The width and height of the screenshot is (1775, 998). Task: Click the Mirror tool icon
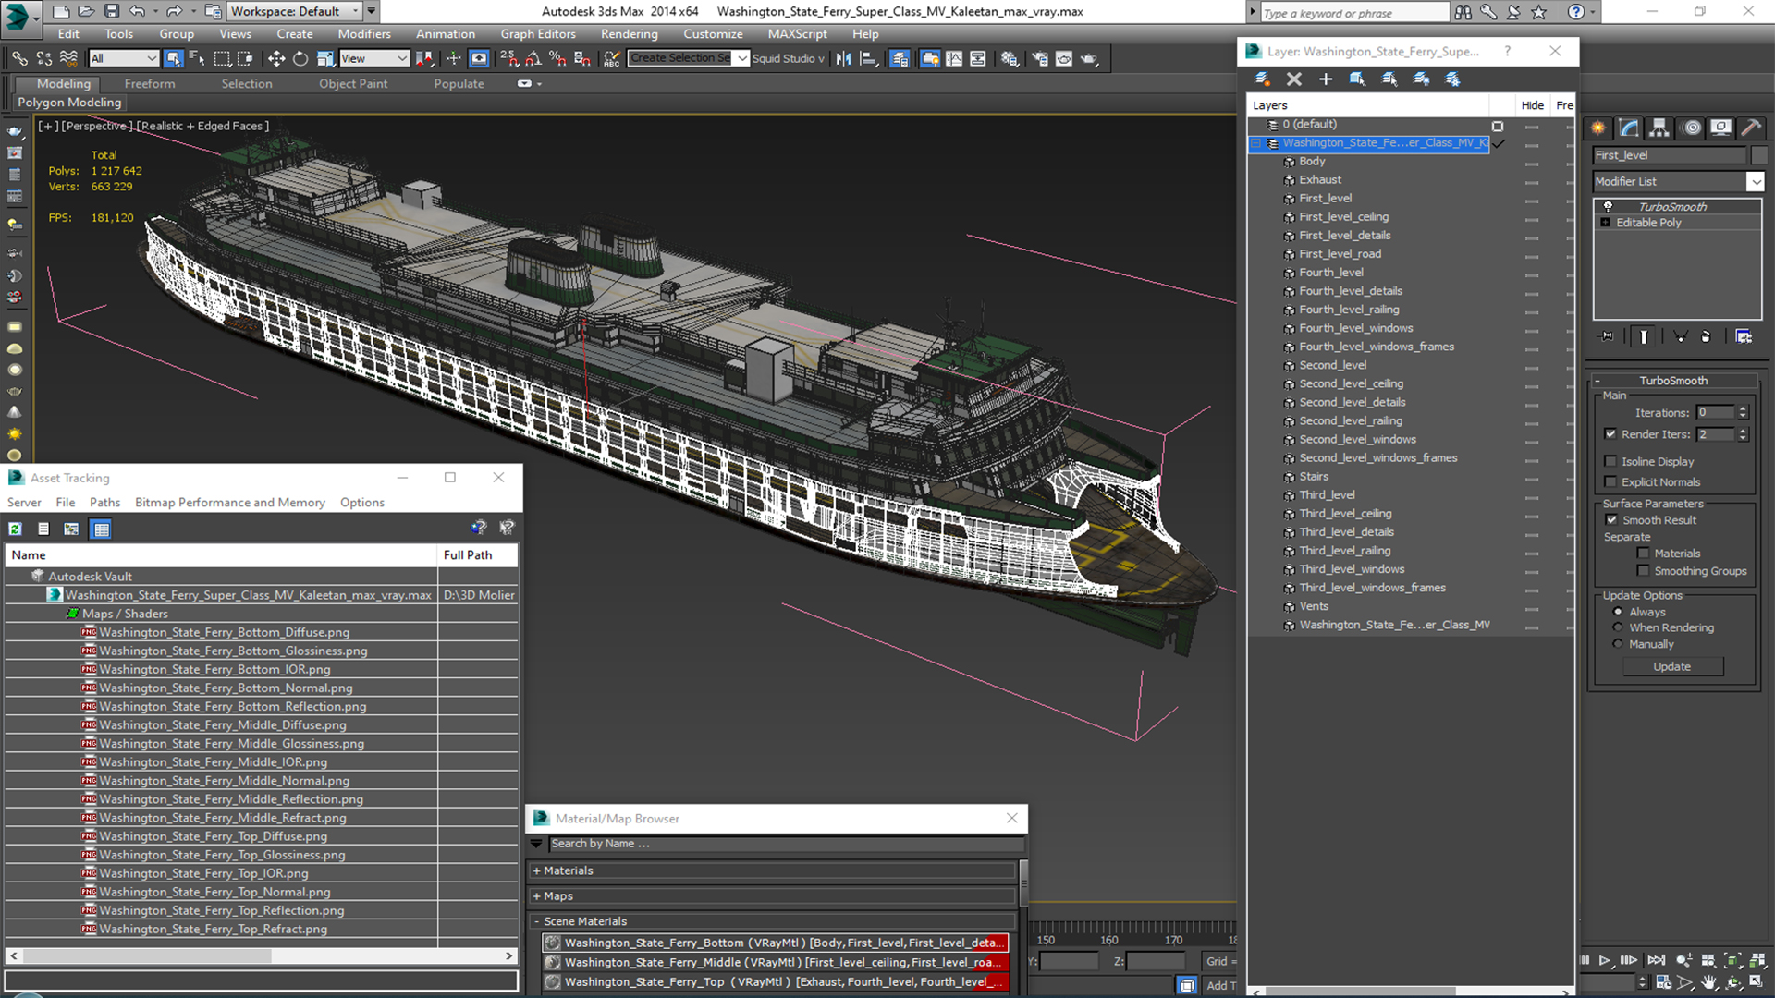click(x=843, y=58)
